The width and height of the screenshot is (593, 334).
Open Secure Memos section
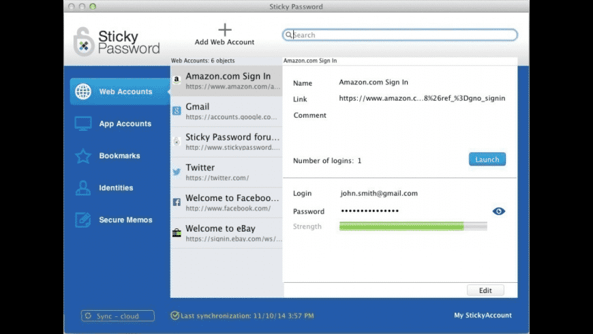coord(120,219)
